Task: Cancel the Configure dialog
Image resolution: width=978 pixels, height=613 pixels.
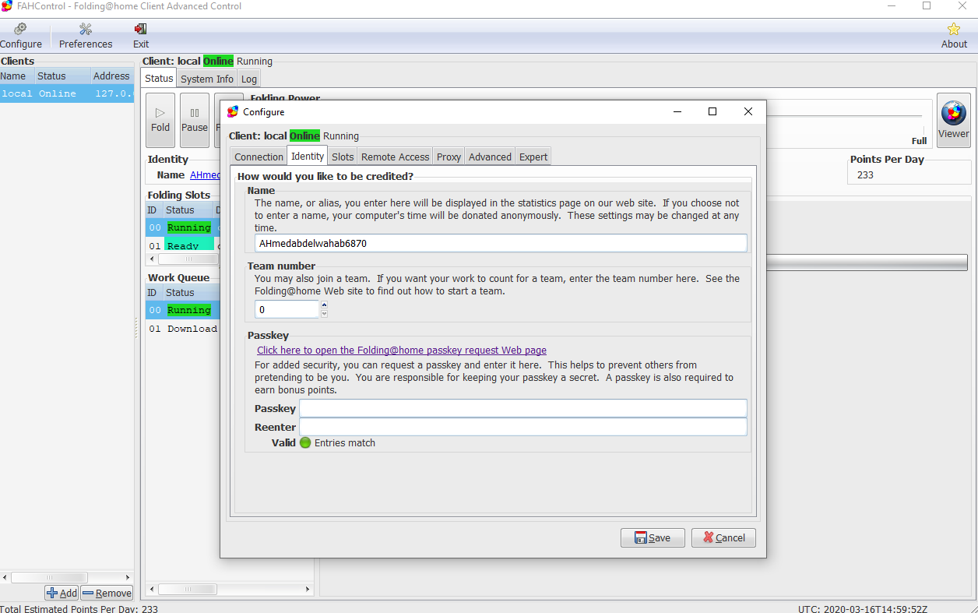Action: point(723,537)
